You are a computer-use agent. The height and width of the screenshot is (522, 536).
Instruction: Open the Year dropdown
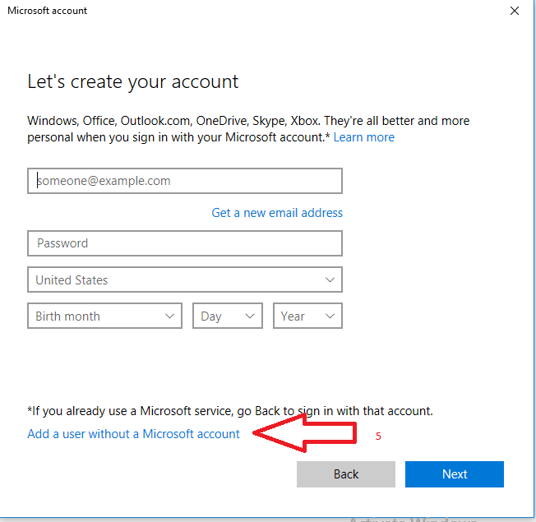[307, 316]
